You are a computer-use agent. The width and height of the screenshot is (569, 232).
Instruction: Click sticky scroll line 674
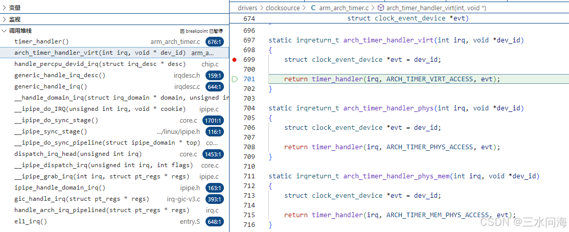399,18
